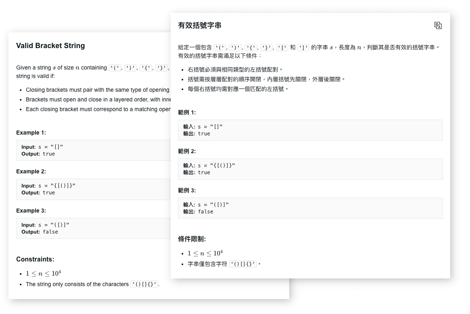Select the 範例 1 code block

(x=310, y=130)
